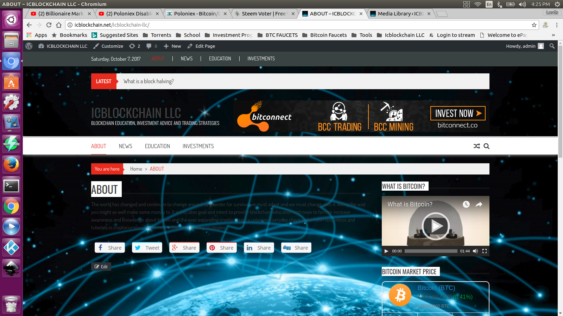Expand the Torrents bookmark folder
This screenshot has width=563, height=316.
tap(157, 35)
